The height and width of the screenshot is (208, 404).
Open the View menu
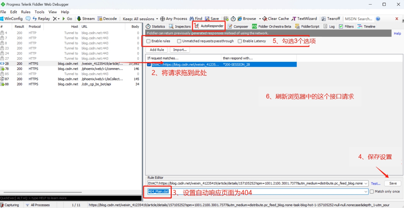(52, 12)
